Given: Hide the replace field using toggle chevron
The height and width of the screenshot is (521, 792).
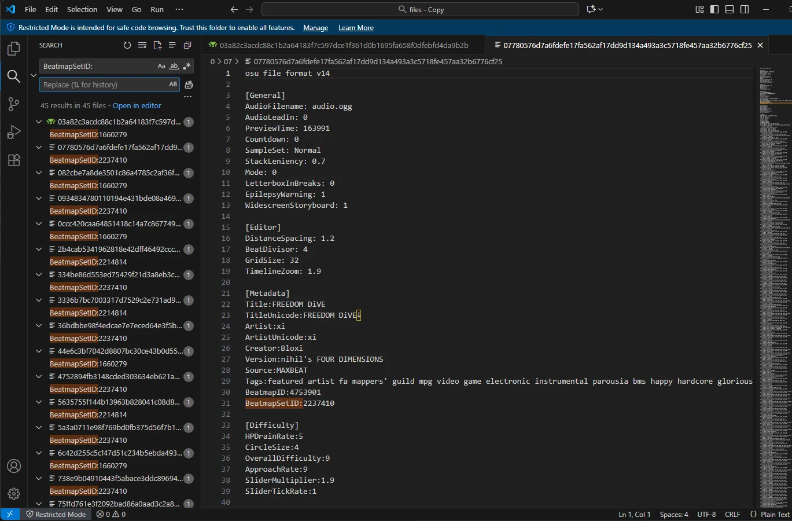Looking at the screenshot, I should [34, 75].
